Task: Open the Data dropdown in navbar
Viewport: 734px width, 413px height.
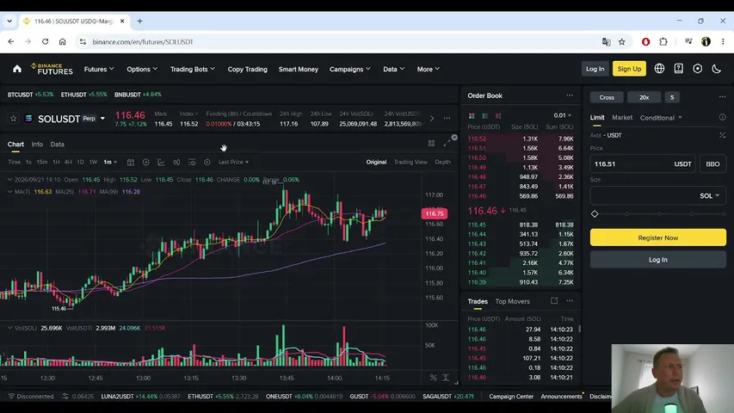Action: click(394, 69)
